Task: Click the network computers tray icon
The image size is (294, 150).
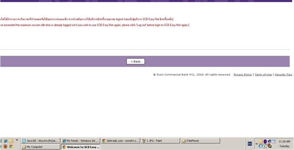Action: 269,142
